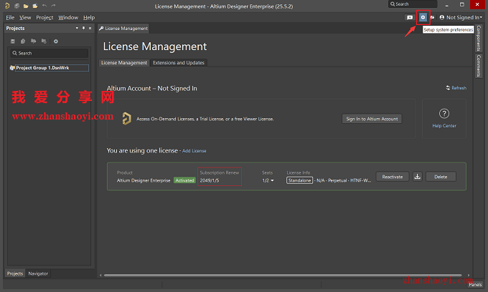Image resolution: width=488 pixels, height=292 pixels.
Task: Pin the Projects panel using pin icon
Action: click(x=83, y=28)
